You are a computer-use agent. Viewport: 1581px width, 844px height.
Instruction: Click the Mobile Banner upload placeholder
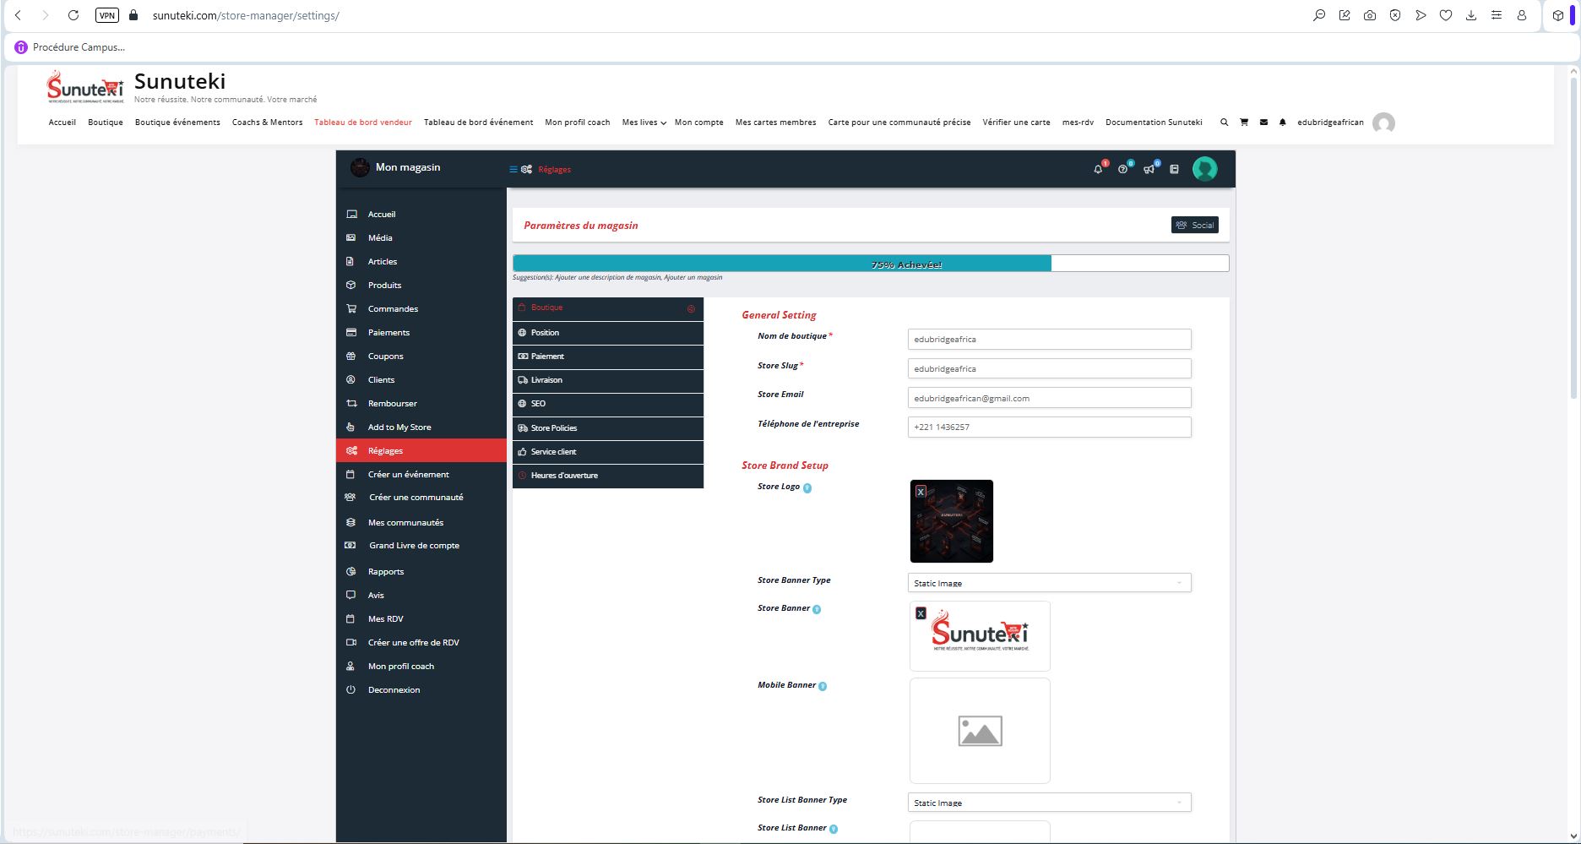[980, 731]
